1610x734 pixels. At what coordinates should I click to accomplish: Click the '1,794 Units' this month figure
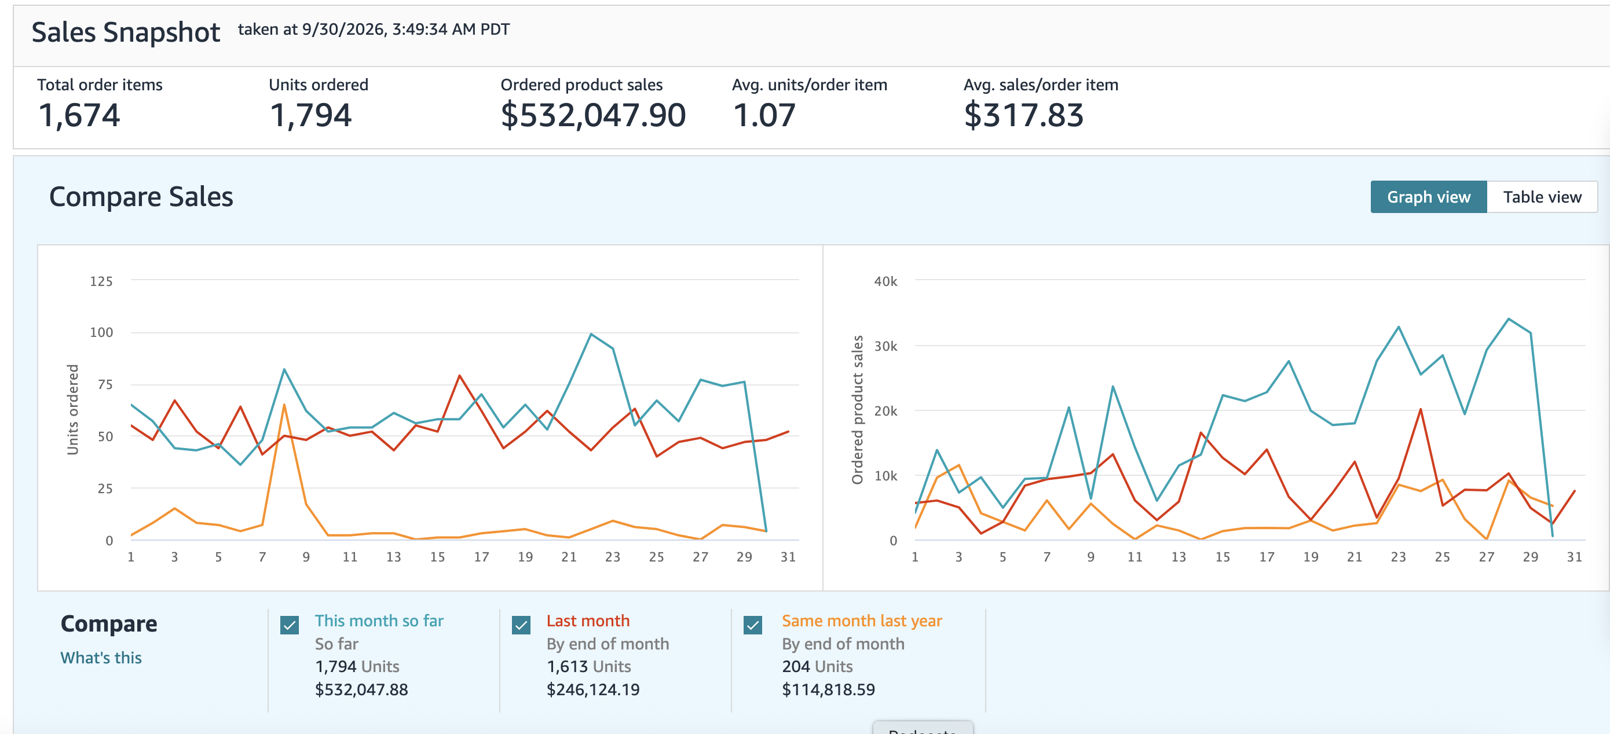coord(357,666)
